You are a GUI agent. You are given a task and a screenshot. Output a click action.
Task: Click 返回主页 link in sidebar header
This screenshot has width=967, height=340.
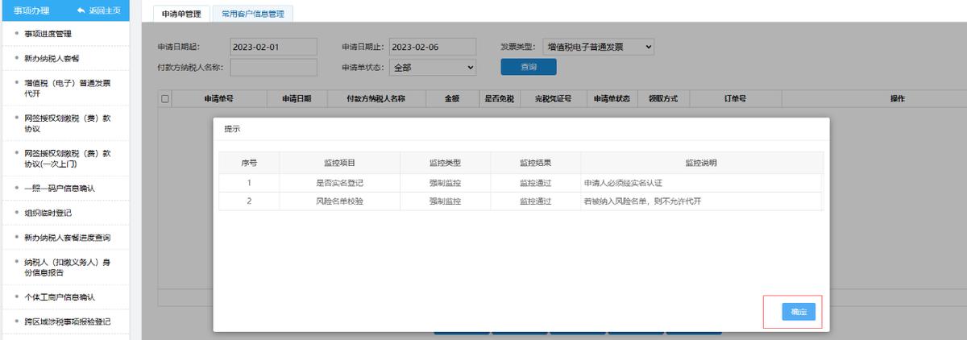103,10
